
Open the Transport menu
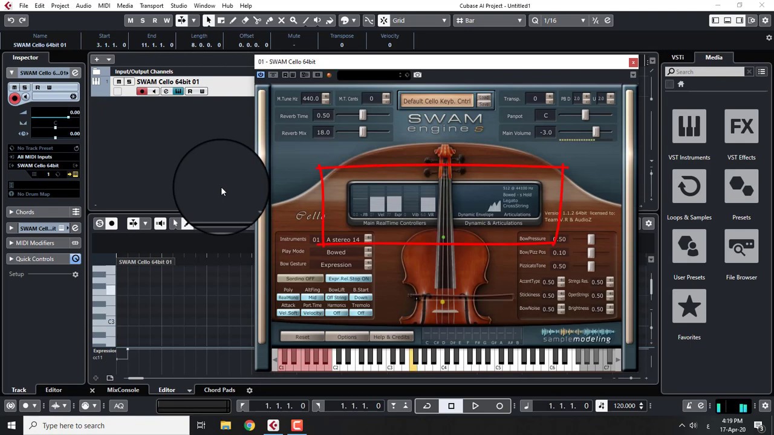click(151, 5)
